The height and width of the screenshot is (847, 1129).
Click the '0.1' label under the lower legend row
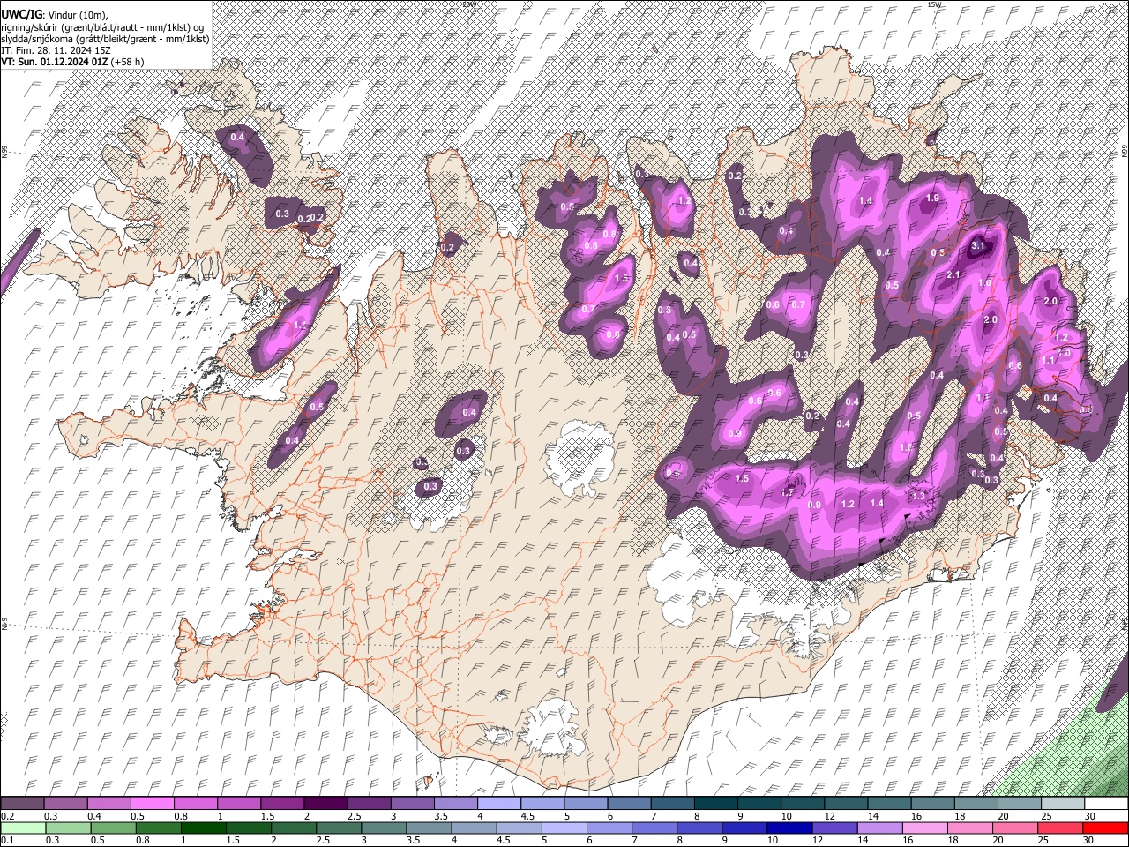[x=7, y=840]
